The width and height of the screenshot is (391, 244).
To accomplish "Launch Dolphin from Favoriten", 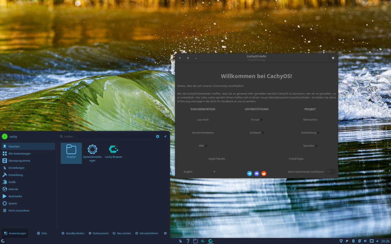I will click(x=71, y=153).
